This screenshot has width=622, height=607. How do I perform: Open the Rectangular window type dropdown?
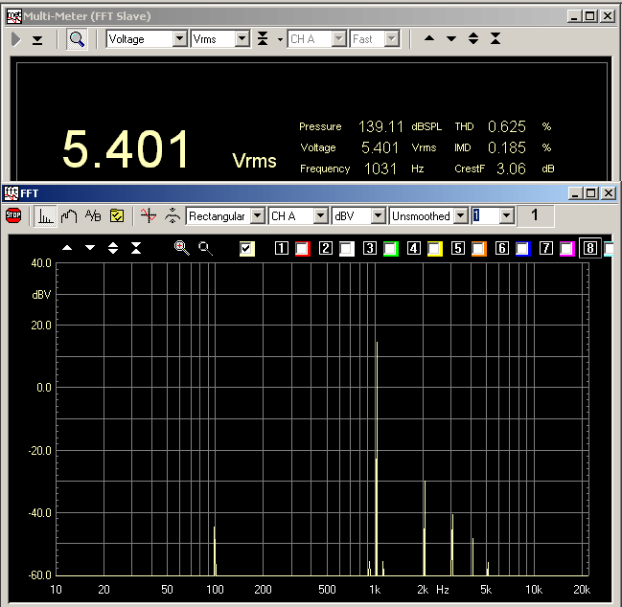click(x=257, y=216)
